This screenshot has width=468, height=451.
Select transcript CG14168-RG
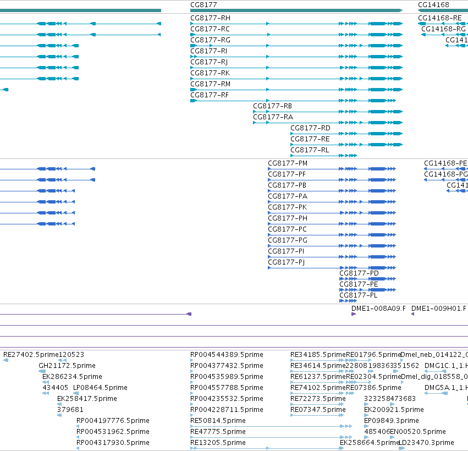point(443,29)
